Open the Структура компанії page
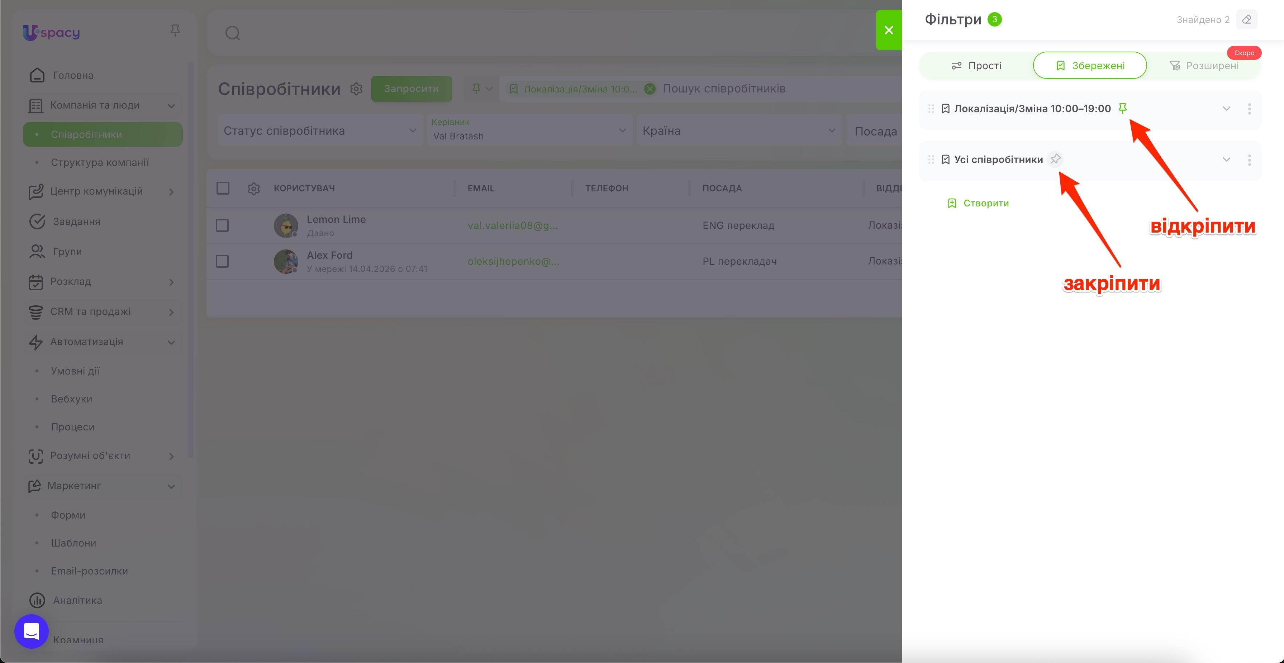Image resolution: width=1284 pixels, height=663 pixels. pos(100,162)
